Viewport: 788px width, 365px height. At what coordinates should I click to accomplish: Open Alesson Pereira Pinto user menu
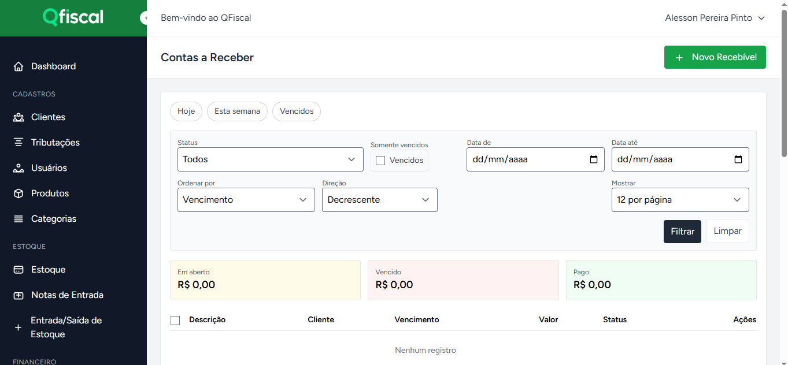tap(715, 18)
